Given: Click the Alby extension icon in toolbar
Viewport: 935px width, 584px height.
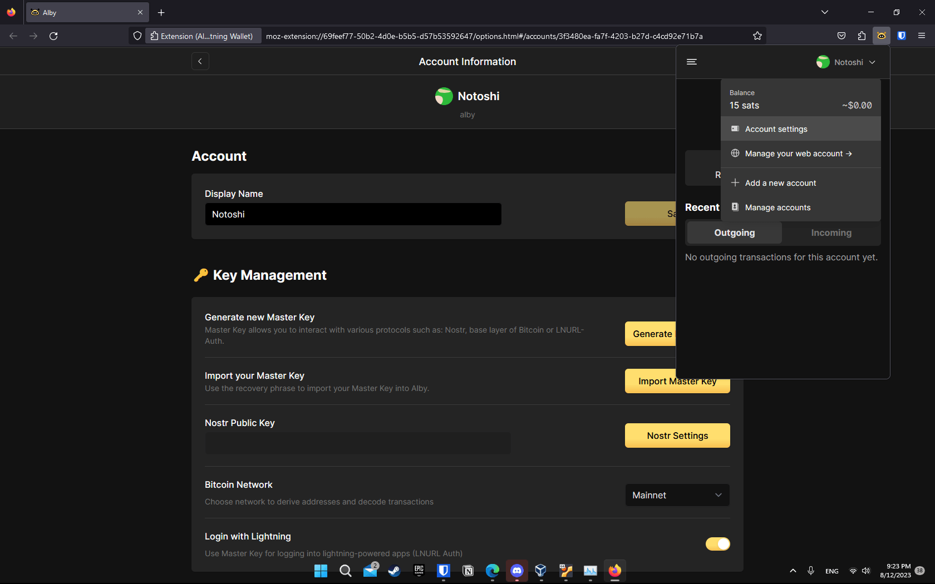Looking at the screenshot, I should coord(881,36).
